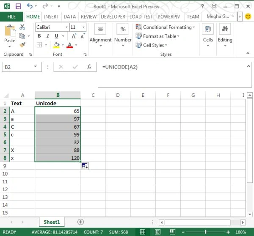Open the Editing binoculars group
The height and width of the screenshot is (236, 254).
[x=225, y=35]
